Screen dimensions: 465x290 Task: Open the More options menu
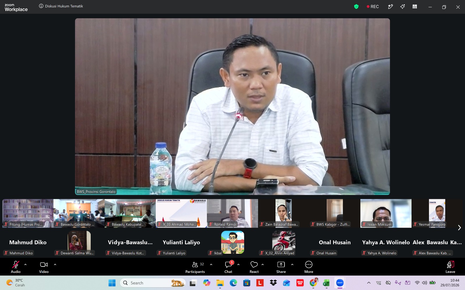[x=309, y=267]
